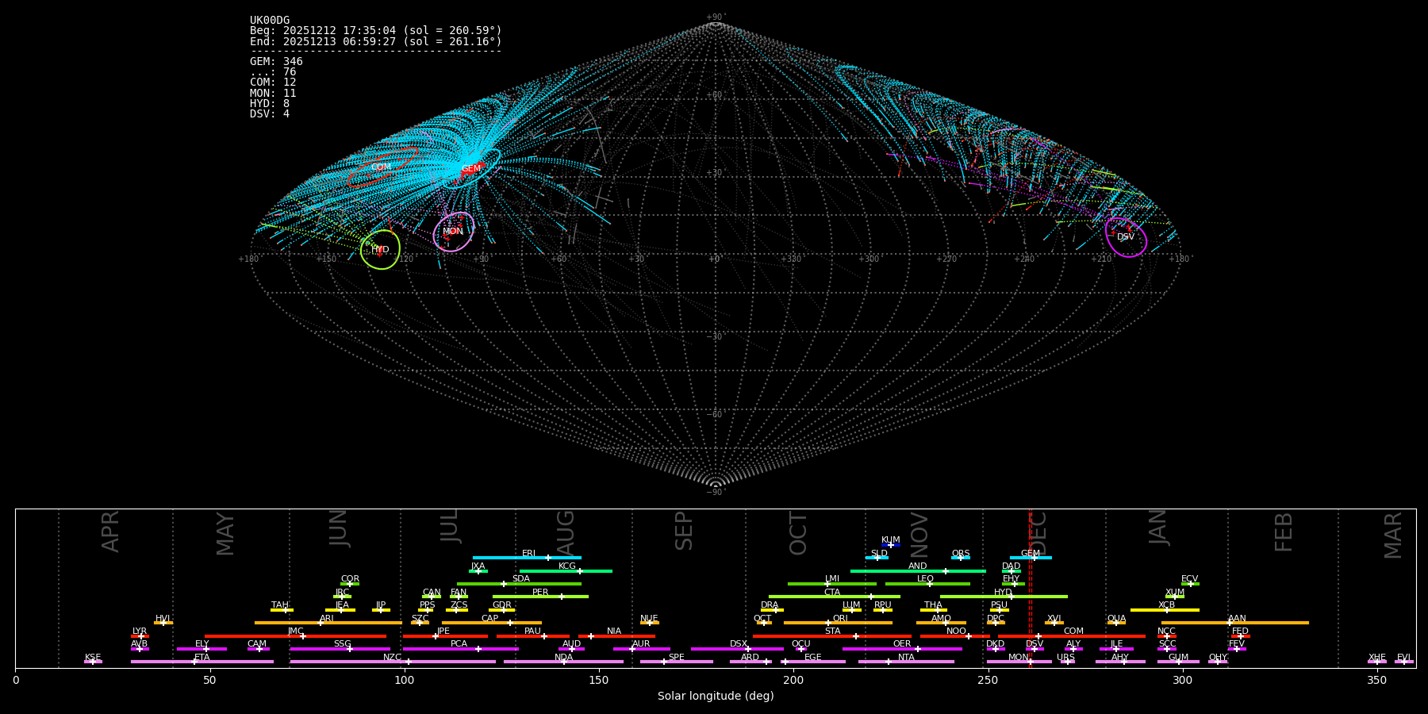
Task: Click the DSV bar in the timeline
Action: [x=1035, y=649]
